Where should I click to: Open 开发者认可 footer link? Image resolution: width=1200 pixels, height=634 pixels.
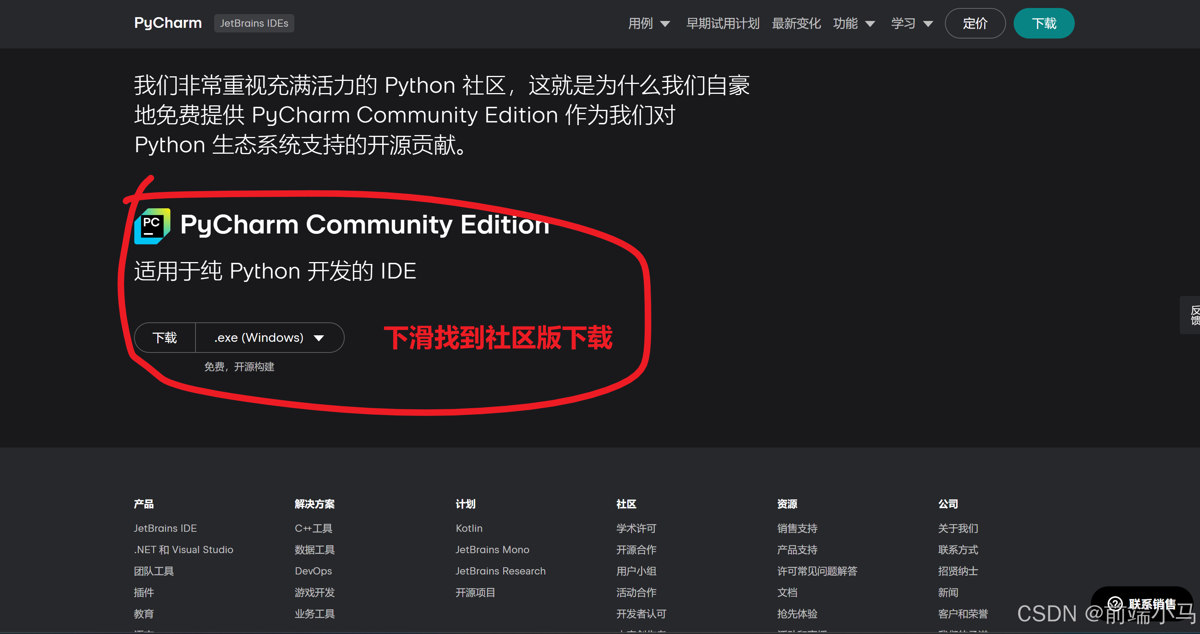(641, 614)
